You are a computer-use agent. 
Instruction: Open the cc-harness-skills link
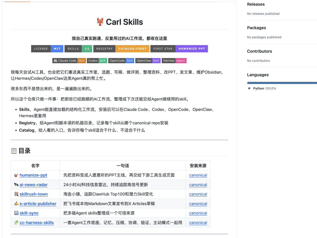click(x=37, y=222)
